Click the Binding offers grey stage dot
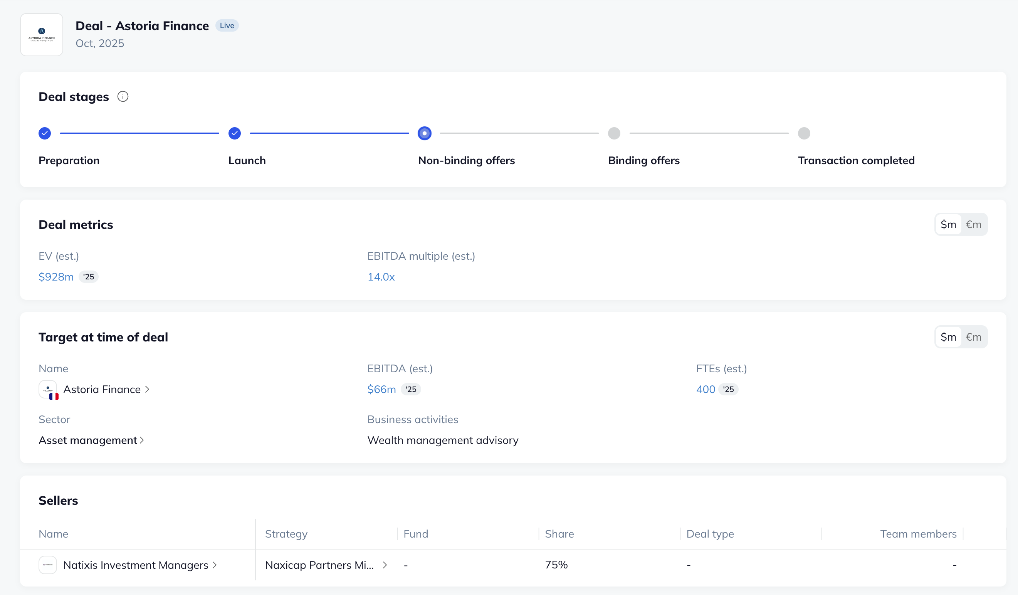The image size is (1018, 595). (x=614, y=133)
